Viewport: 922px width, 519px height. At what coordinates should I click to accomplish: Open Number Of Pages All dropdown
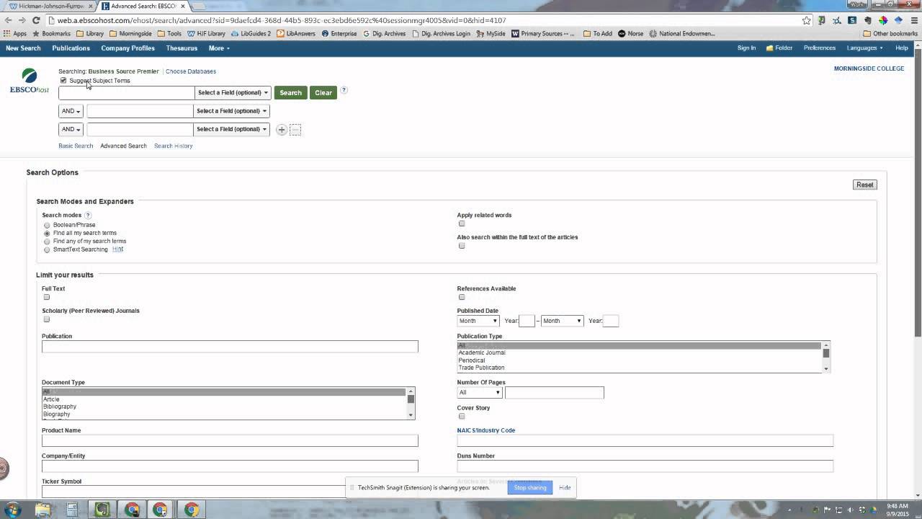tap(480, 392)
